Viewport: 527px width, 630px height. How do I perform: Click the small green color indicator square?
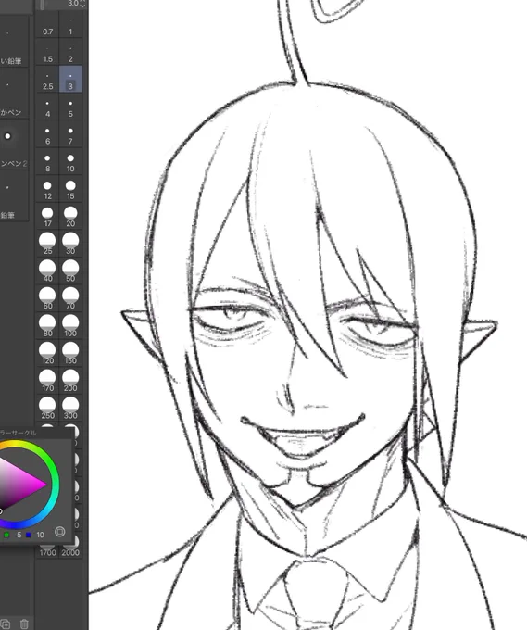coord(6,535)
